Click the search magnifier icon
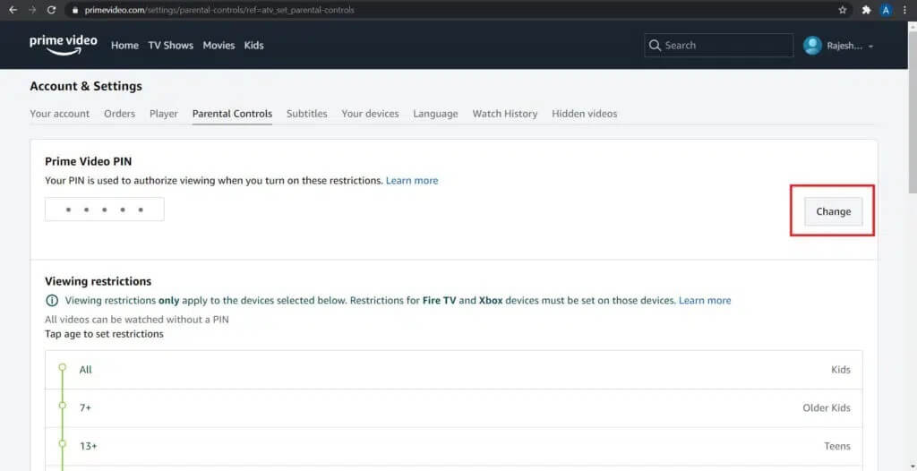The image size is (917, 471). 655,45
